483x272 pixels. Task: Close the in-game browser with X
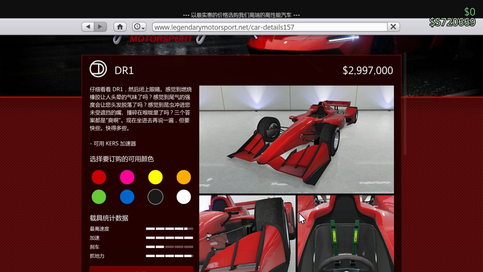pyautogui.click(x=393, y=27)
